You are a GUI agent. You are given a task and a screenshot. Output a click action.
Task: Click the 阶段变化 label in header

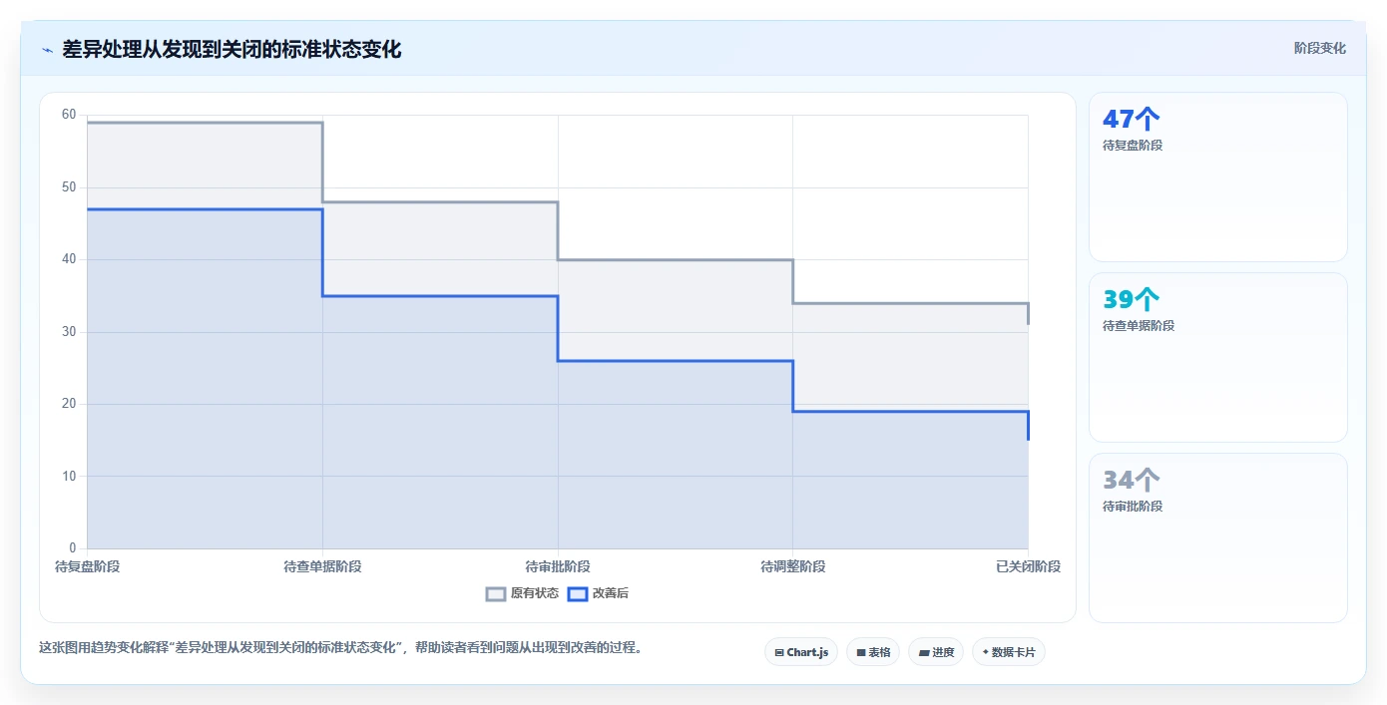pos(1319,48)
